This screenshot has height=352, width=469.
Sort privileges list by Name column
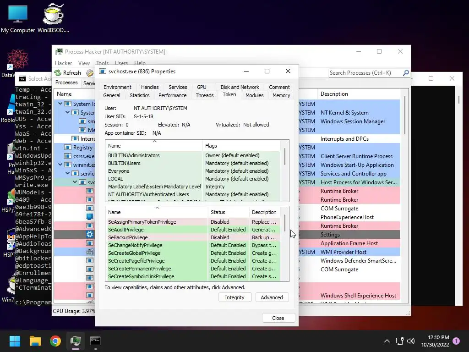(157, 212)
